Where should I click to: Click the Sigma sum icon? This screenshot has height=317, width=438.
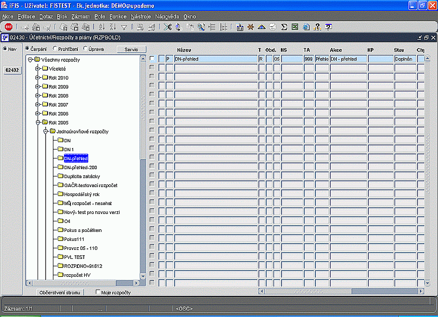pyautogui.click(x=284, y=27)
